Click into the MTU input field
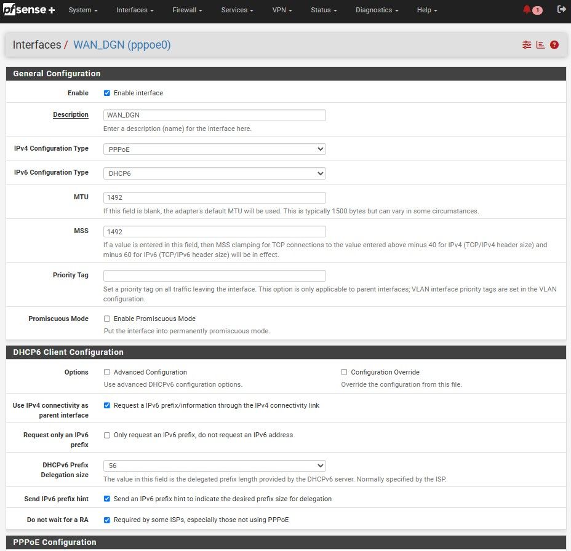Screen dimensions: 571x551 coord(214,197)
